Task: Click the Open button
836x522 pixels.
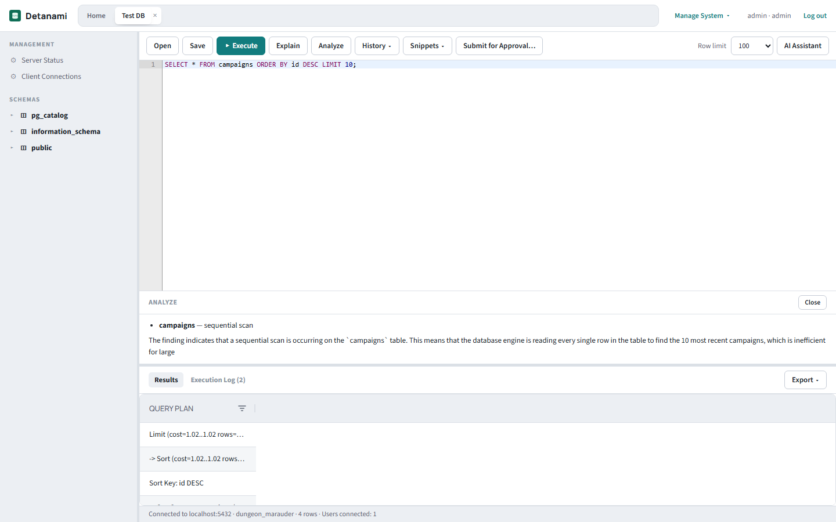Action: [x=163, y=46]
